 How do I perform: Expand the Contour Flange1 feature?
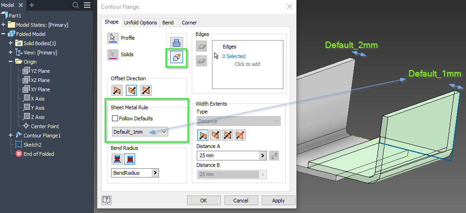click(11, 136)
